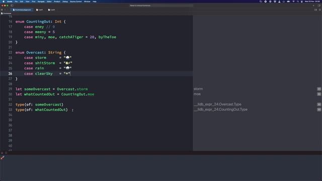
Task: Click the activity status field in toolbar
Action: coord(161,6)
